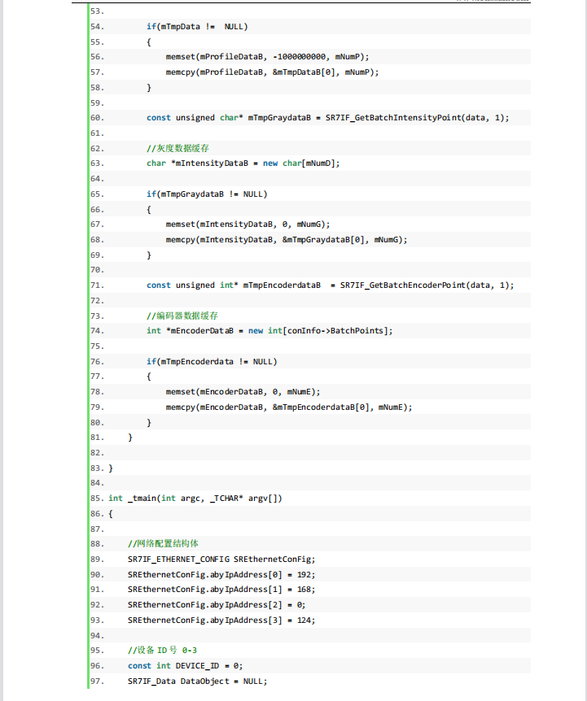Image resolution: width=587 pixels, height=701 pixels.
Task: Click the line 'int *mEncoderDataB = new int[conInfo->BatchPoints];'
Action: [x=269, y=331]
